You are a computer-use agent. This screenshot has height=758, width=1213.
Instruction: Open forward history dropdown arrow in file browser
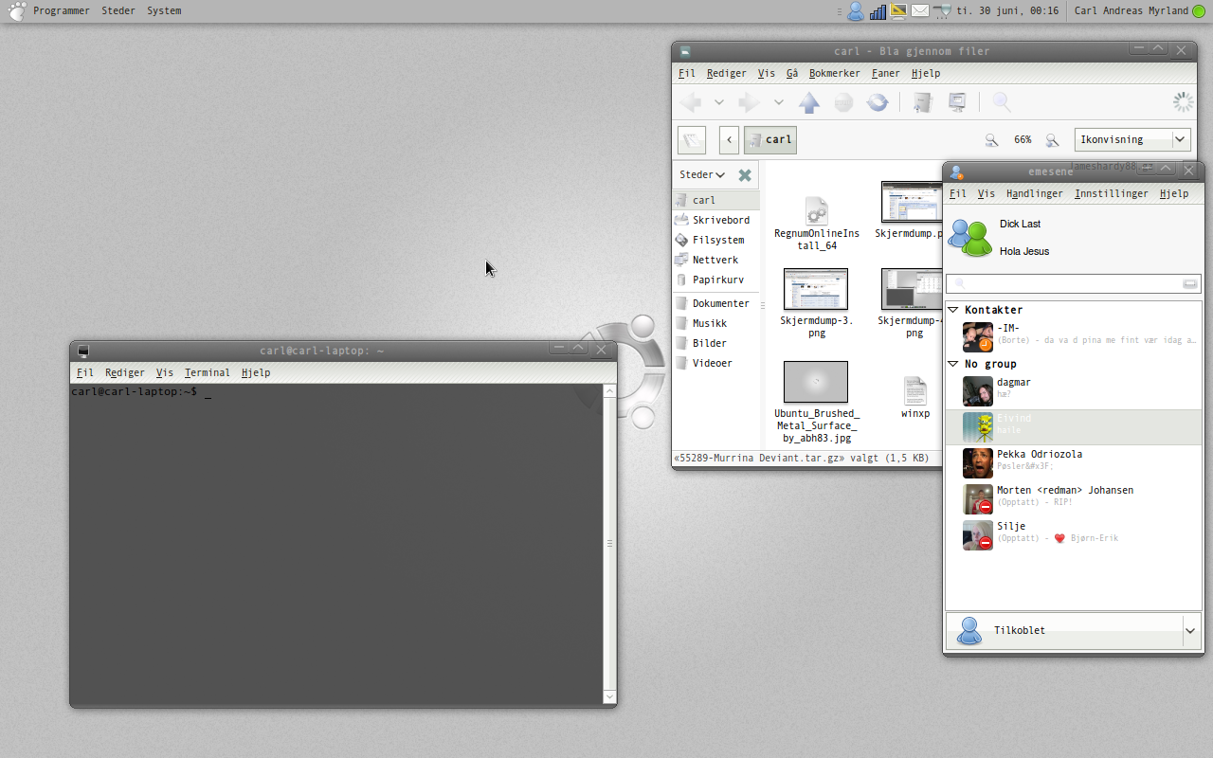pyautogui.click(x=778, y=102)
